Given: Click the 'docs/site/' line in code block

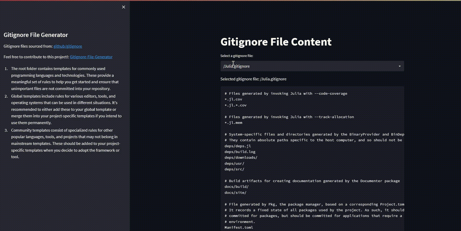Looking at the screenshot, I should coord(235,193).
